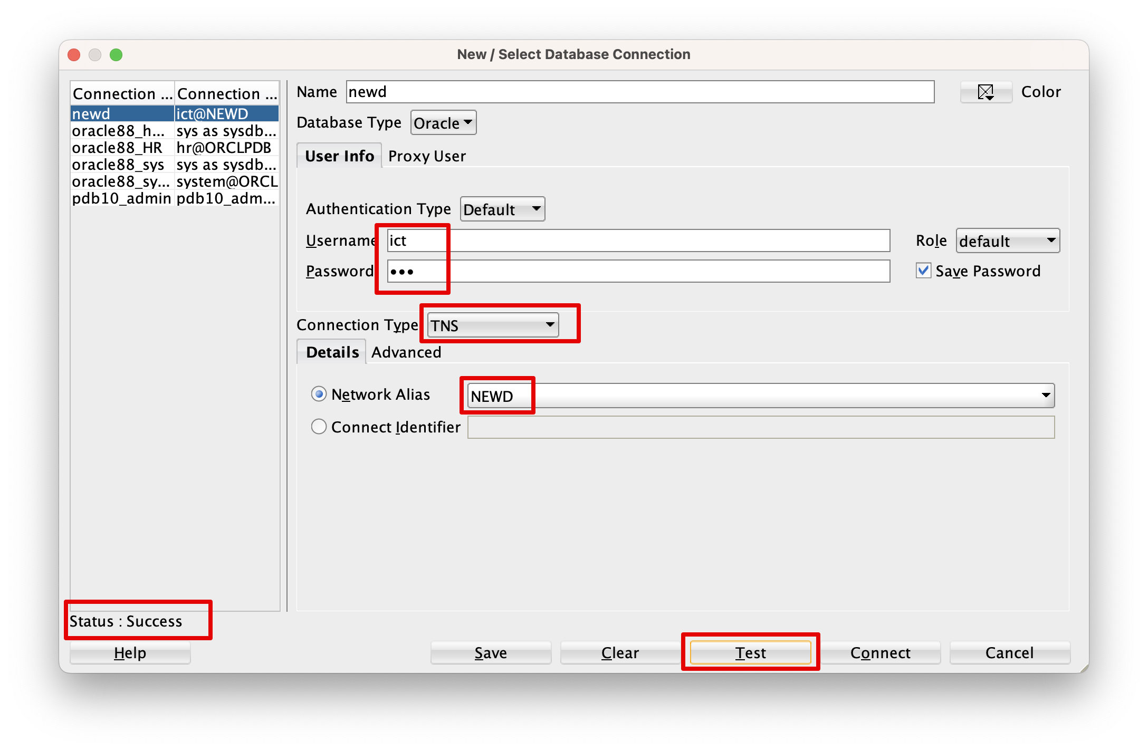Screen dimensions: 1148x751
Task: Click the Username input field
Action: pyautogui.click(x=638, y=241)
